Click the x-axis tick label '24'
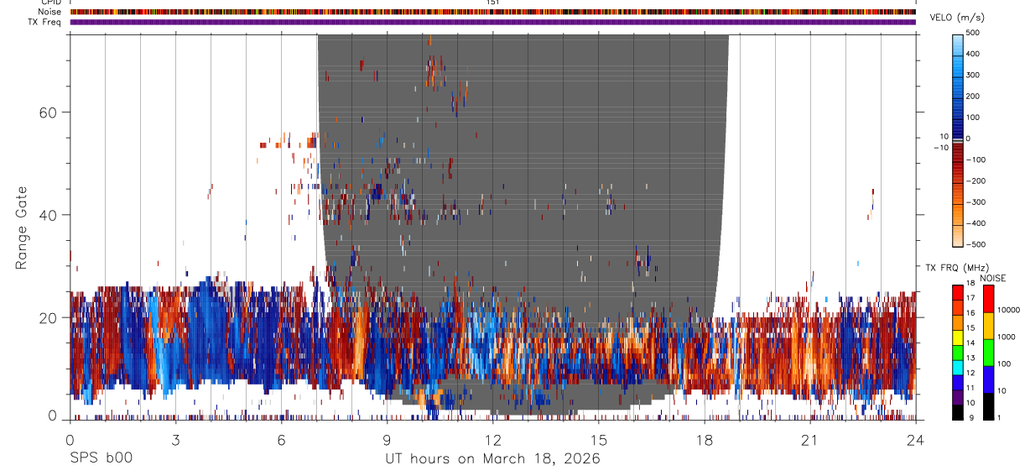Viewport: 1030px width, 476px height. (916, 440)
